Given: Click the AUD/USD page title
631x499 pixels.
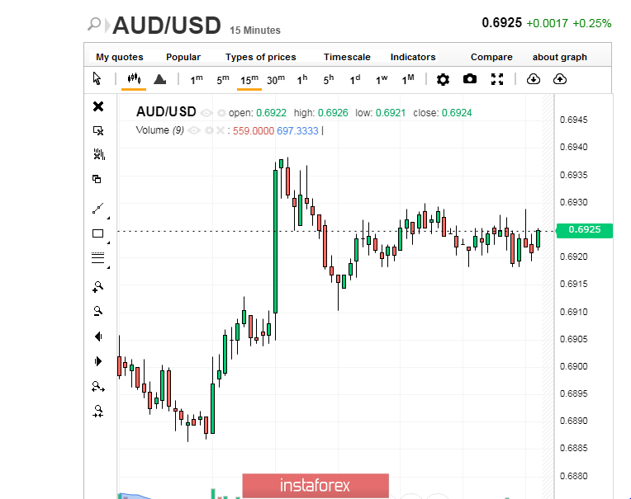Looking at the screenshot, I should point(167,26).
